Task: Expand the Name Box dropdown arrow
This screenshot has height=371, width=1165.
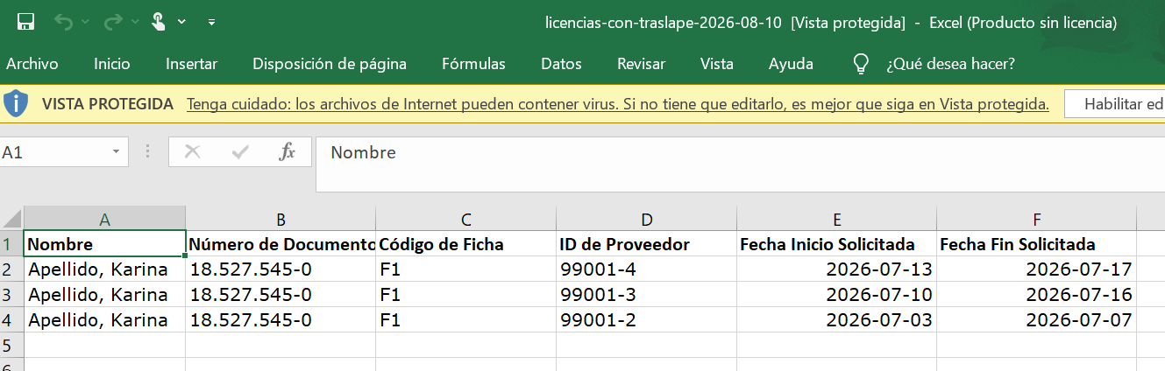Action: 116,152
